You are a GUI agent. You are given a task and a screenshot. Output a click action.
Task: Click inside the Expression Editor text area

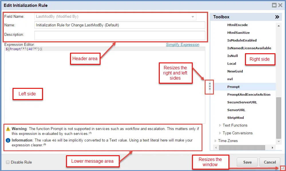105,86
